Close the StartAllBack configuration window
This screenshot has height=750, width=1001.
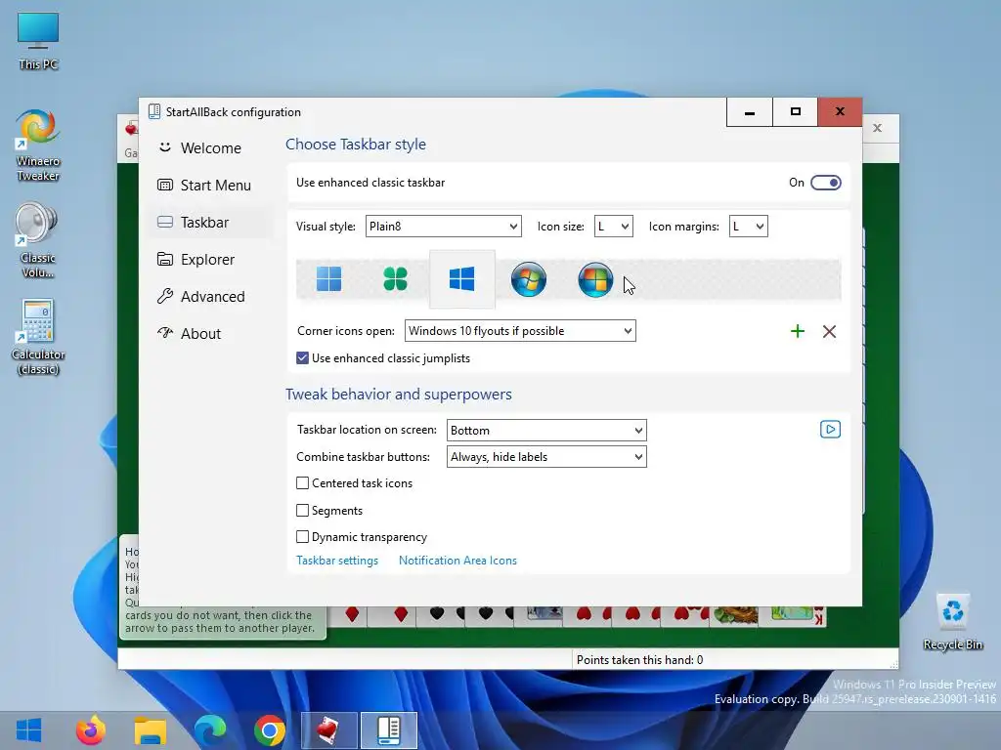click(840, 112)
